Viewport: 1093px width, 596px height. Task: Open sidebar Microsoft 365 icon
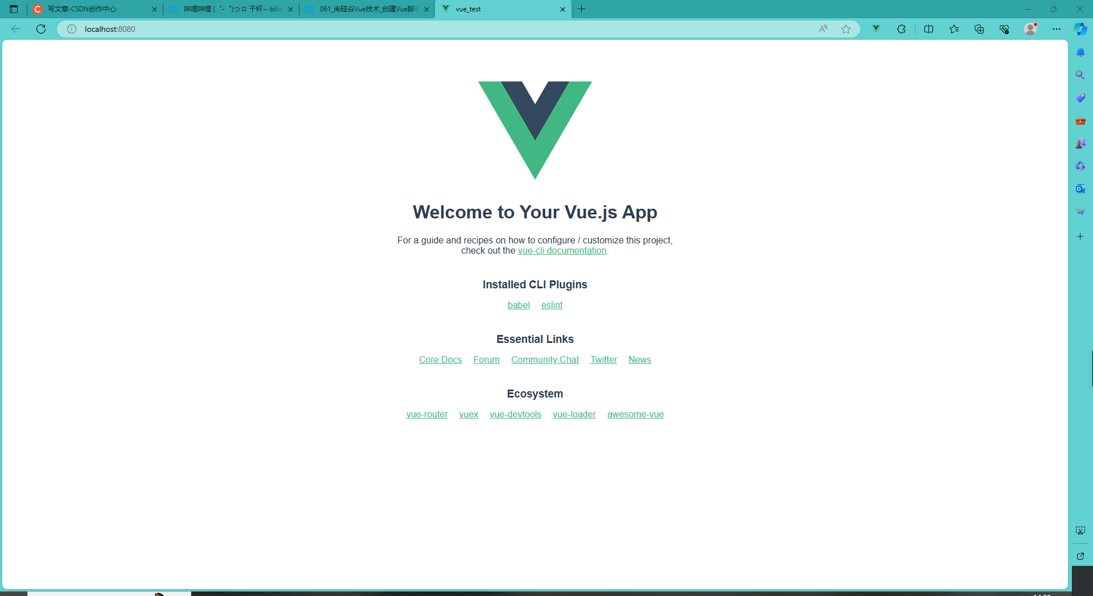tap(1080, 166)
